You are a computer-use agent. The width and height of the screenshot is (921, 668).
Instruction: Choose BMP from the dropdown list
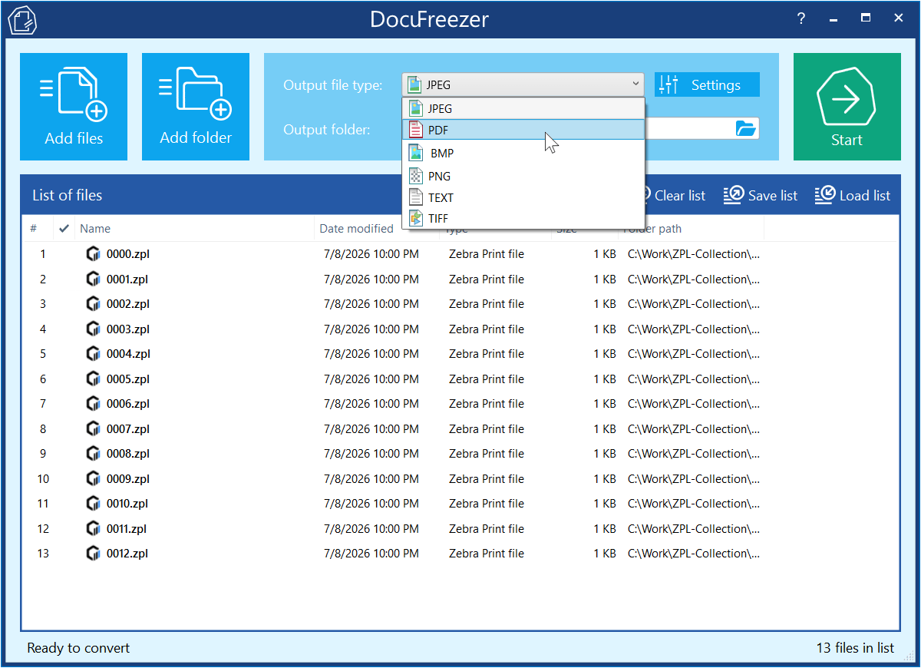tap(523, 153)
